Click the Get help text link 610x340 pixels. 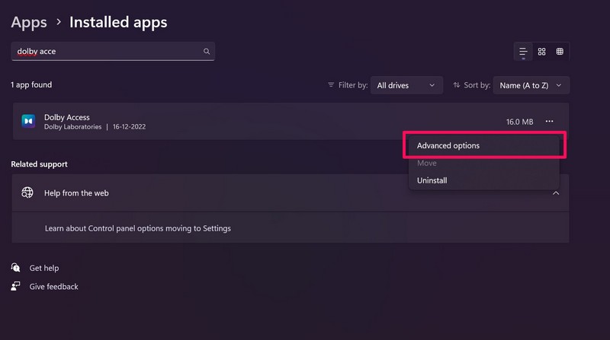click(x=44, y=268)
